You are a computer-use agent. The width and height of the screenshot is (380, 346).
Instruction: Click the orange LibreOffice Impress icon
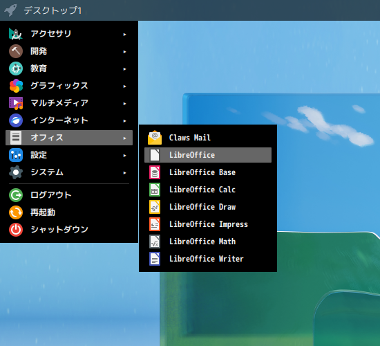click(x=155, y=224)
